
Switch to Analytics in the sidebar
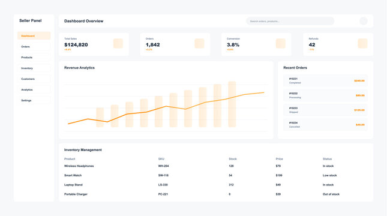tap(34, 89)
